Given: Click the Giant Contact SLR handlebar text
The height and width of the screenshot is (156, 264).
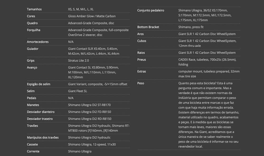Looking at the screenshot, I should point(93,51).
